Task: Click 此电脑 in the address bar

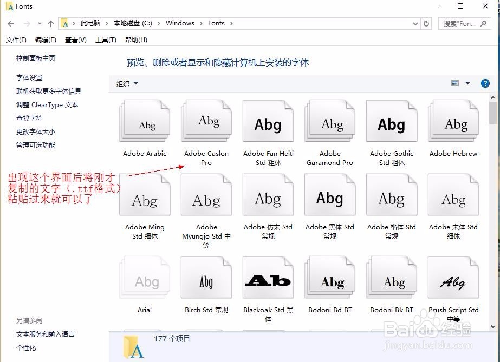Action: coord(90,23)
